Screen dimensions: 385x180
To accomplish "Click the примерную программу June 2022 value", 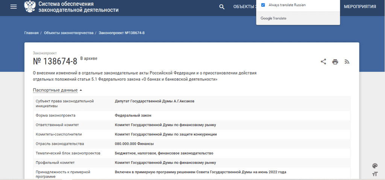I will [200, 172].
